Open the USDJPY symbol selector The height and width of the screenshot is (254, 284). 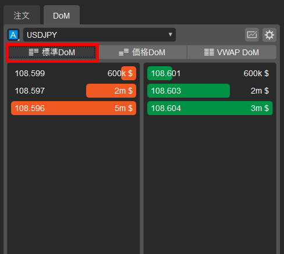100,35
